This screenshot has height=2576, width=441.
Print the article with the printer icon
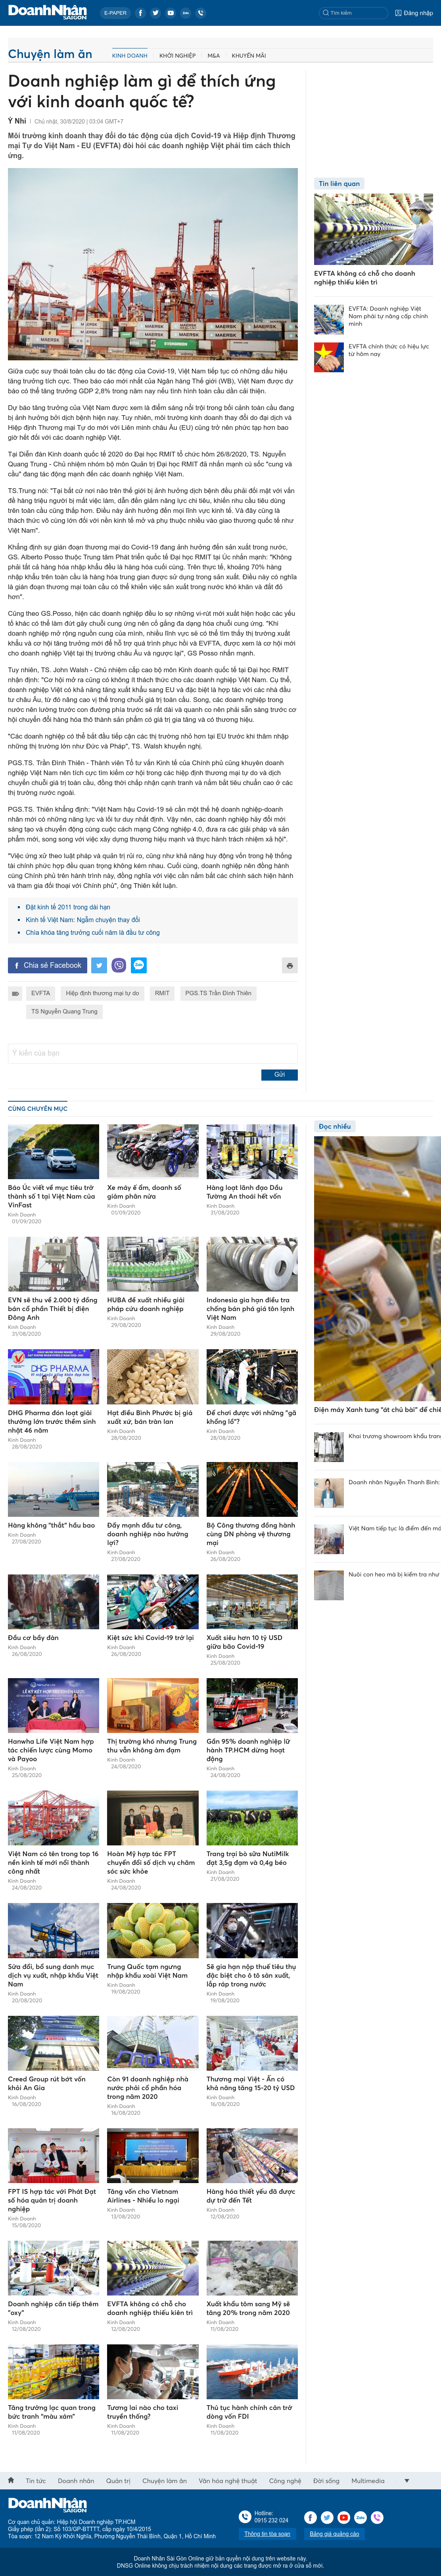point(290,965)
